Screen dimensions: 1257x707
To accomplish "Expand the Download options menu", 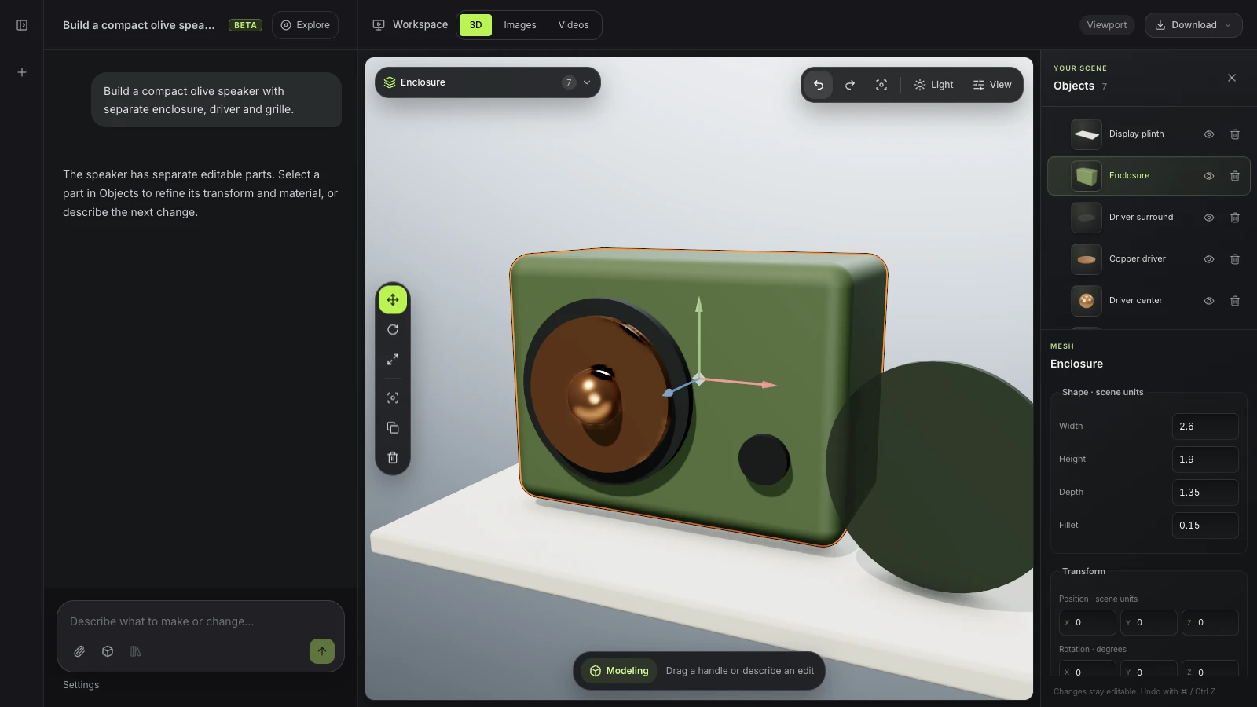I will [x=1193, y=25].
